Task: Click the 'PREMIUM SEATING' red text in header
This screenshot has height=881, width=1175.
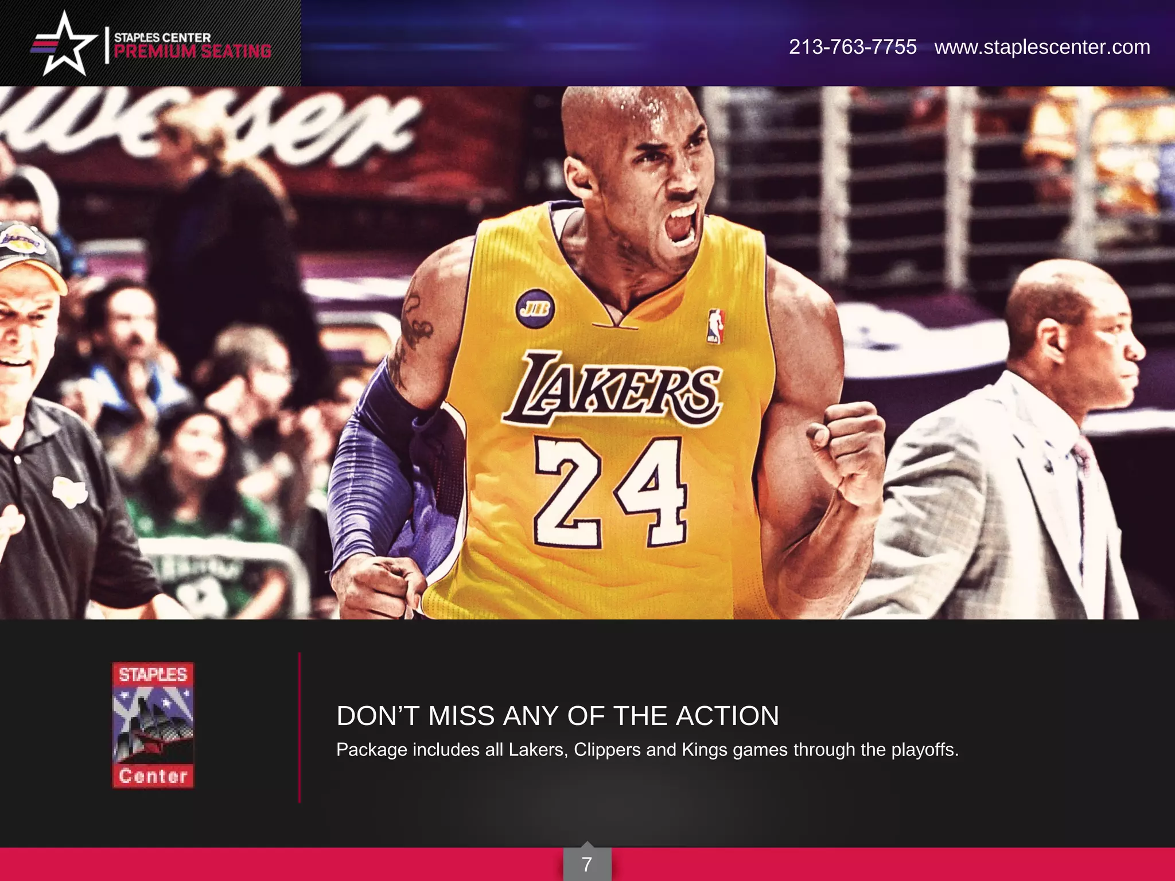Action: [193, 52]
